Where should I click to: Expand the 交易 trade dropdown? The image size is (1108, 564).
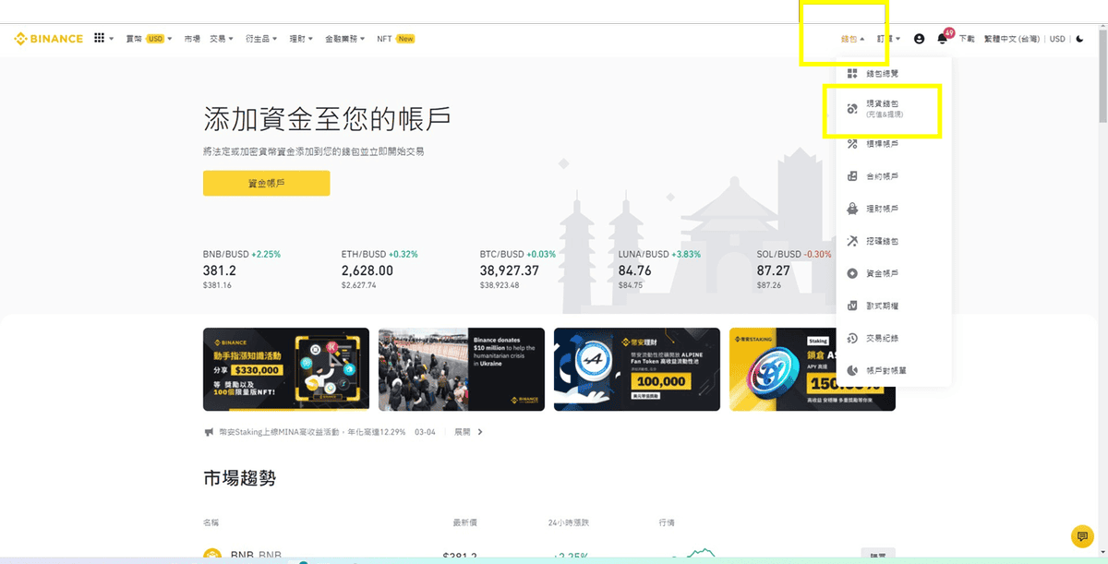pyautogui.click(x=222, y=39)
